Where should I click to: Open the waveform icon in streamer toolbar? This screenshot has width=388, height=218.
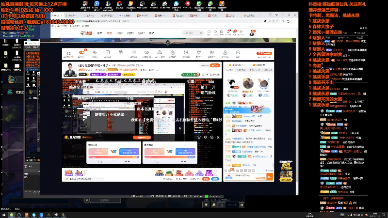coord(95,53)
